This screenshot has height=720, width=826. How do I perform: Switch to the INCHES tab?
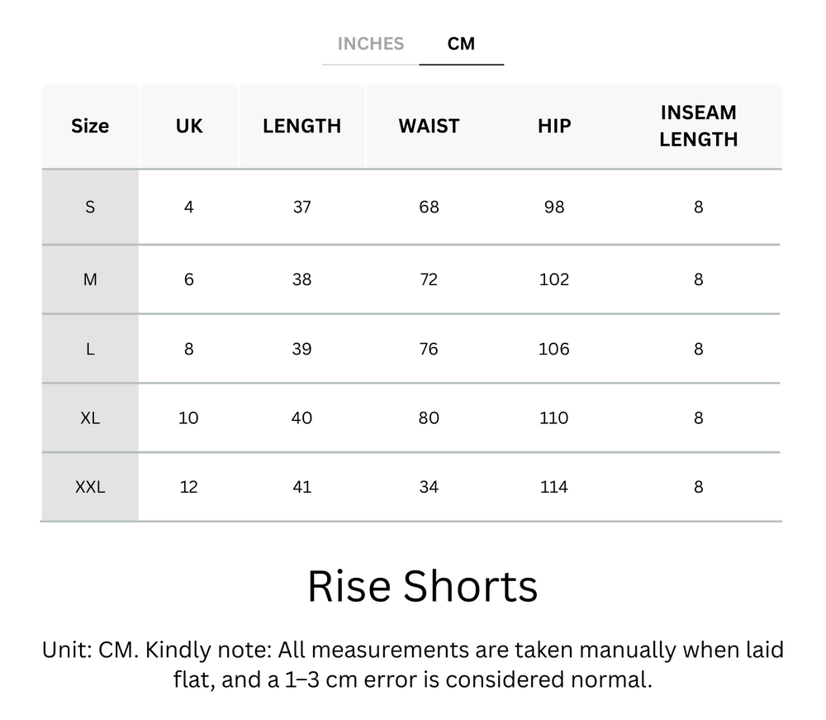coord(369,44)
